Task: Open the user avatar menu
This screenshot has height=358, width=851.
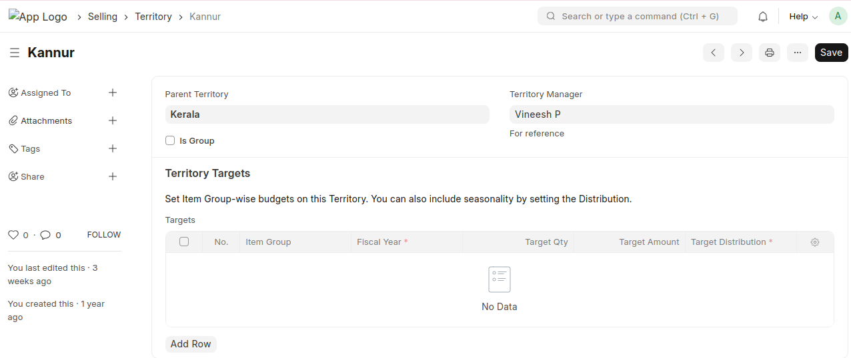Action: tap(838, 17)
